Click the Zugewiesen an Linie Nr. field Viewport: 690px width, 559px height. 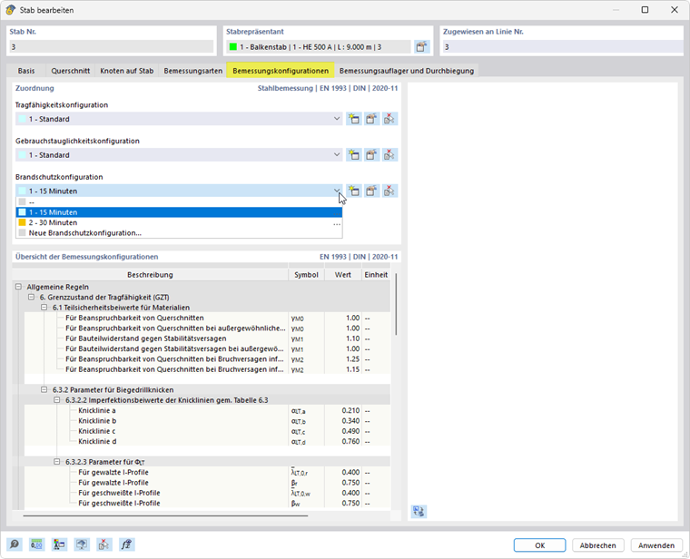563,46
